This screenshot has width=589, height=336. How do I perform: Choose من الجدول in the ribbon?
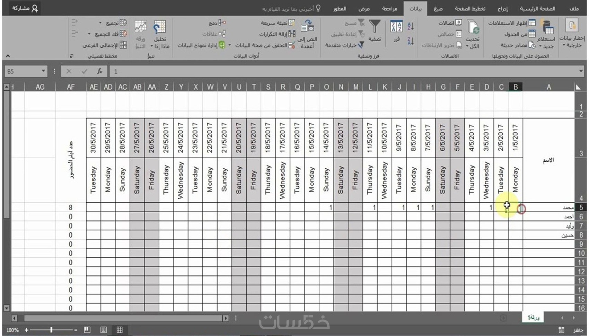coord(520,34)
